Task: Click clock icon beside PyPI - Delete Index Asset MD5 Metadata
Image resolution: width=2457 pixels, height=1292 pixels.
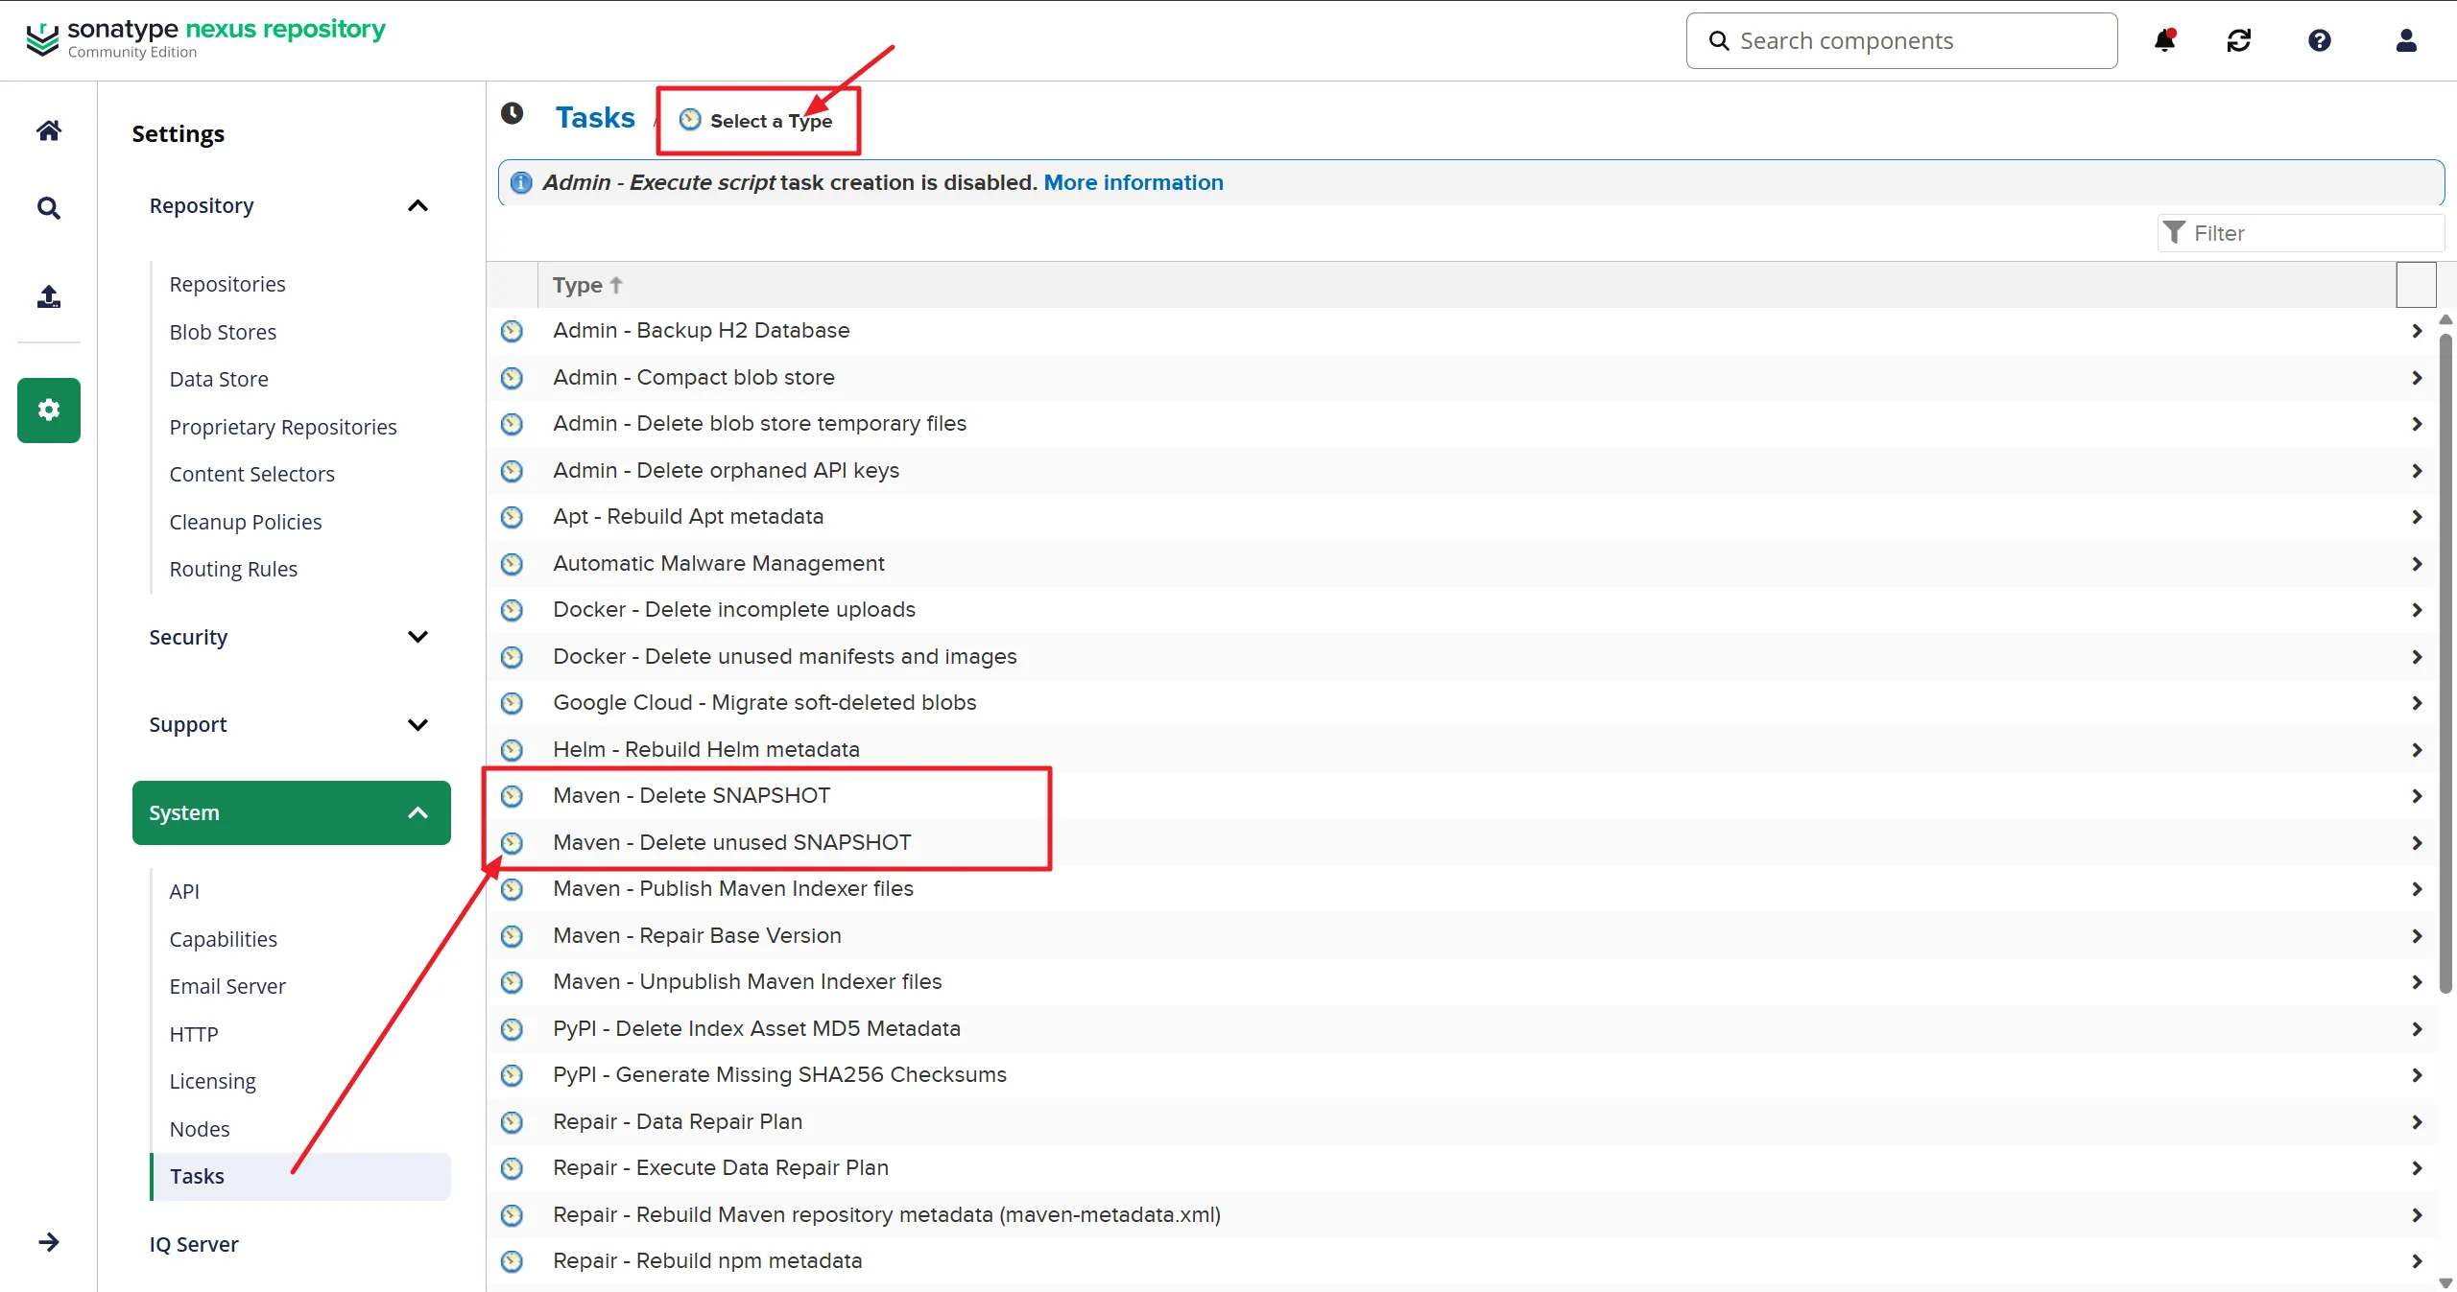Action: (x=513, y=1029)
